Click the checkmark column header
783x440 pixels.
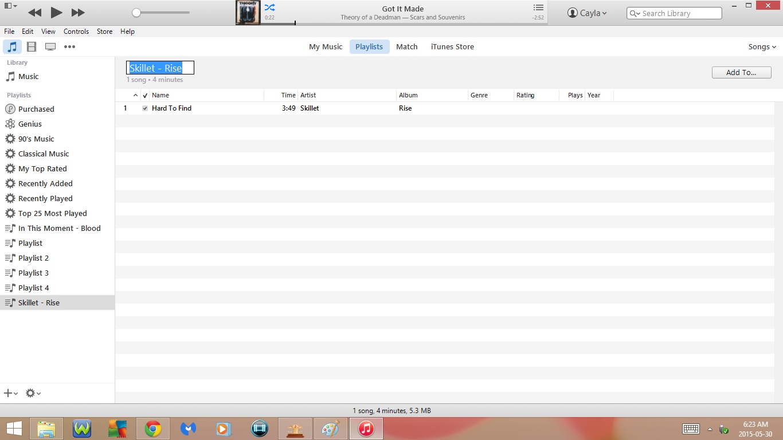[145, 96]
